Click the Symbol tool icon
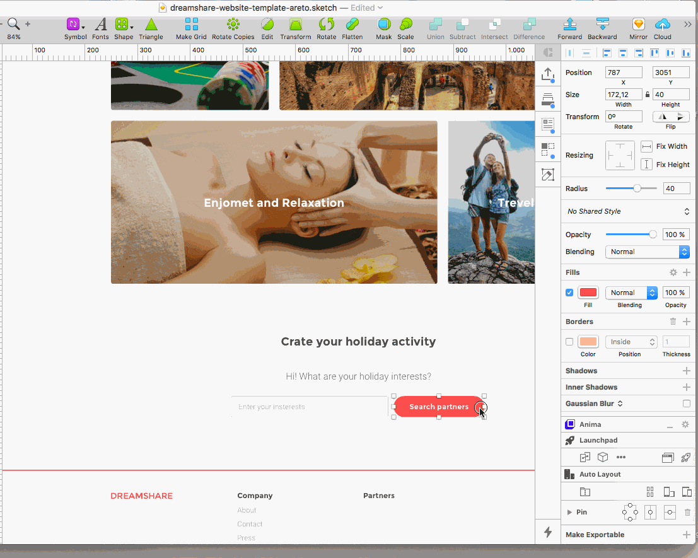Screen dimensions: 698x558 [74, 25]
